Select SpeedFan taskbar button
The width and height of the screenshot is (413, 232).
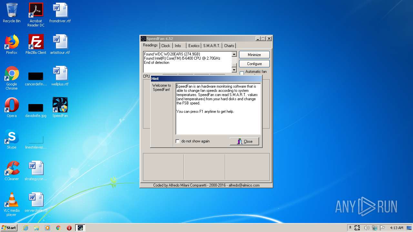coord(80,228)
